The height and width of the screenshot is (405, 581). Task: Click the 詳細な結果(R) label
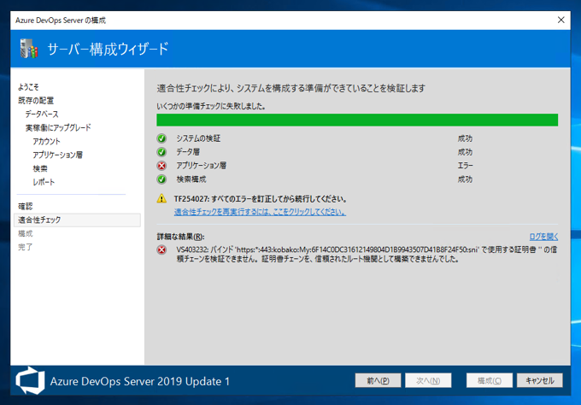coord(180,237)
